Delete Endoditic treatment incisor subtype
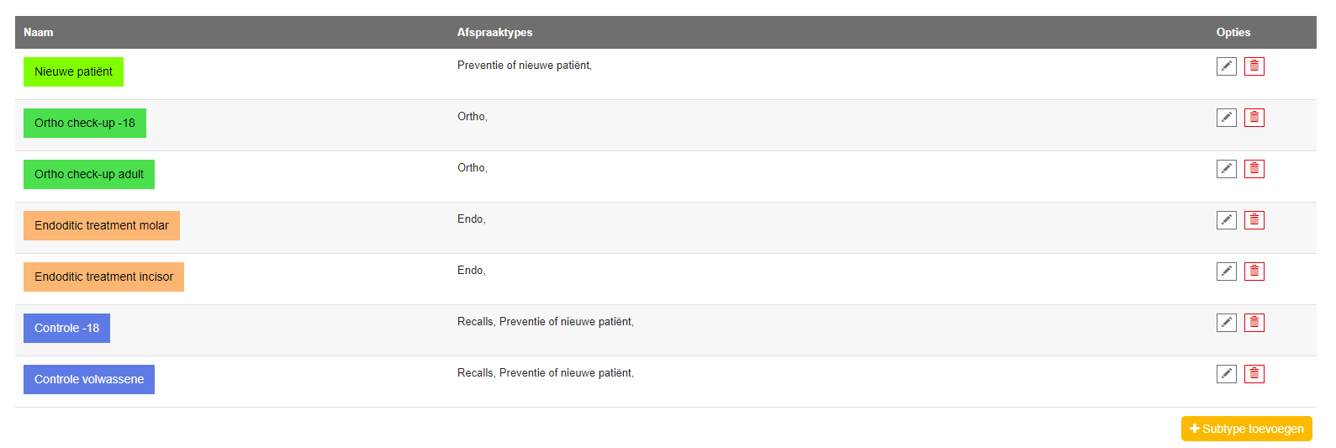Screen dimensions: 1336x448 pos(1254,271)
